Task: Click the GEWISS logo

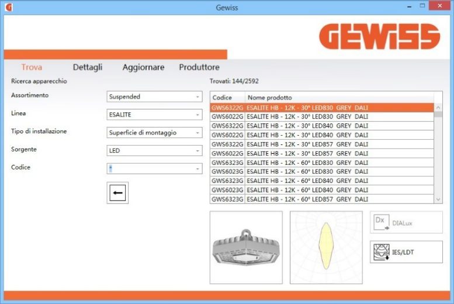Action: [x=379, y=37]
